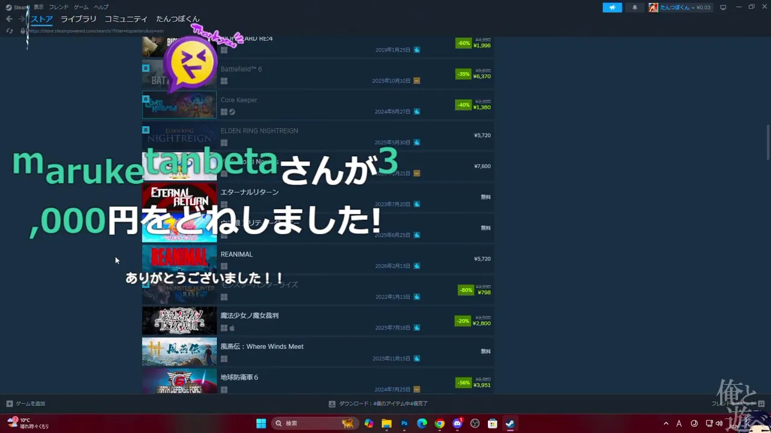Click the -35% discount on Battlefield 6
Viewport: 771px width, 433px height.
(463, 74)
